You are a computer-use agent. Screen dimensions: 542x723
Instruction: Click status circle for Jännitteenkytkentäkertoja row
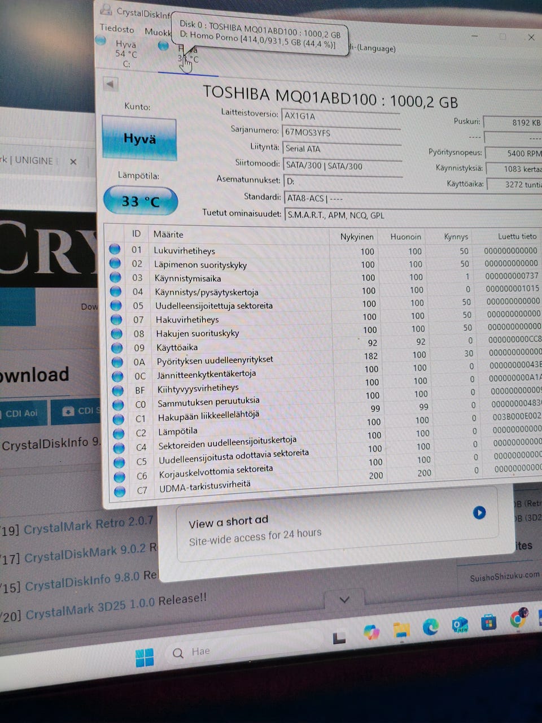(x=117, y=376)
